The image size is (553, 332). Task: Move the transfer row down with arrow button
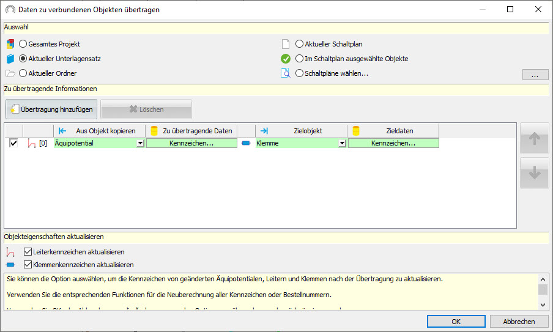[534, 173]
